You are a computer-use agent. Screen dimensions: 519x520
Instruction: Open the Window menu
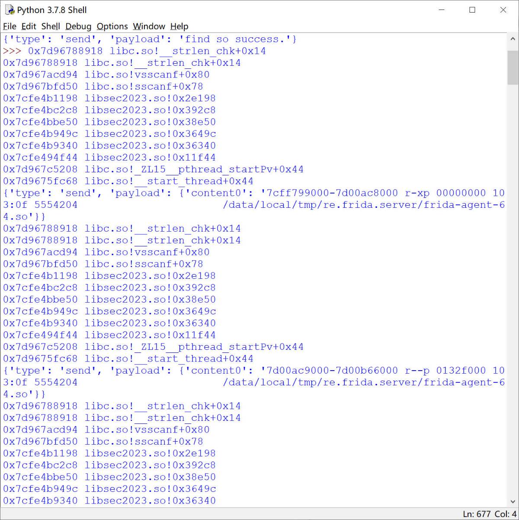click(149, 26)
